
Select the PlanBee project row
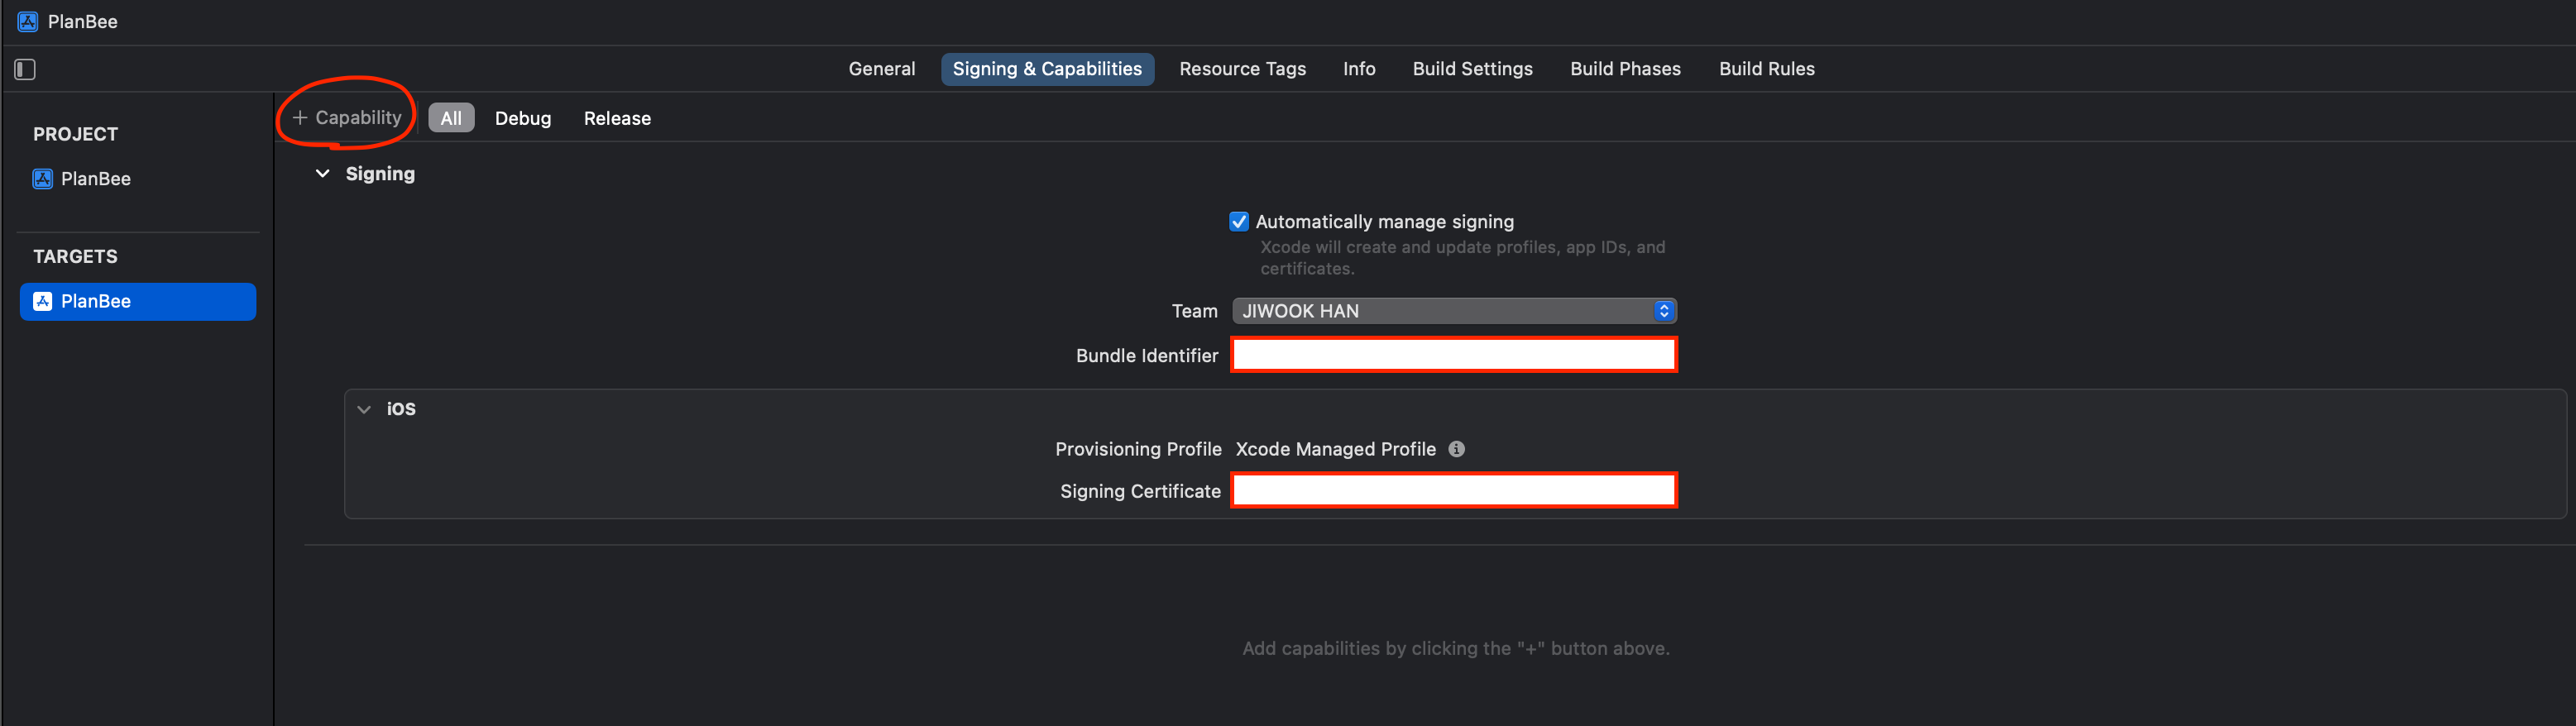[138, 179]
